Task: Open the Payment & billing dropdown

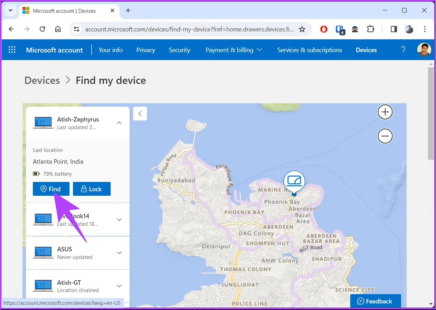Action: (234, 50)
